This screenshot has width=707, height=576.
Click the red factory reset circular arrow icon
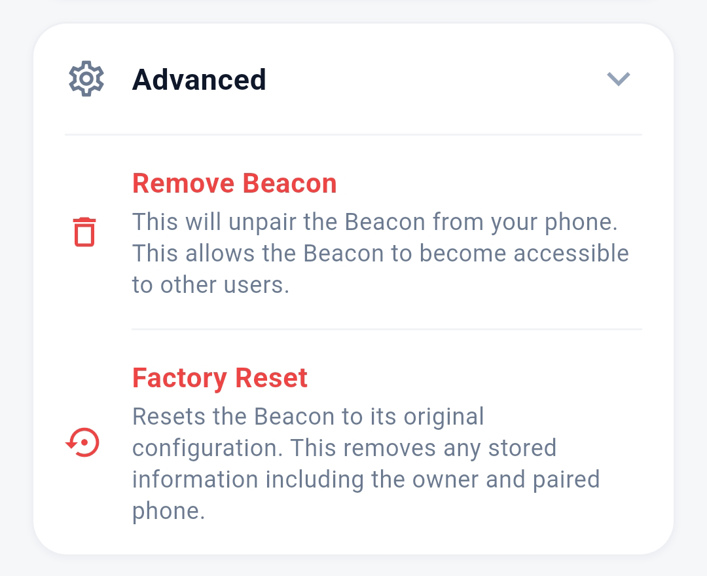click(82, 442)
